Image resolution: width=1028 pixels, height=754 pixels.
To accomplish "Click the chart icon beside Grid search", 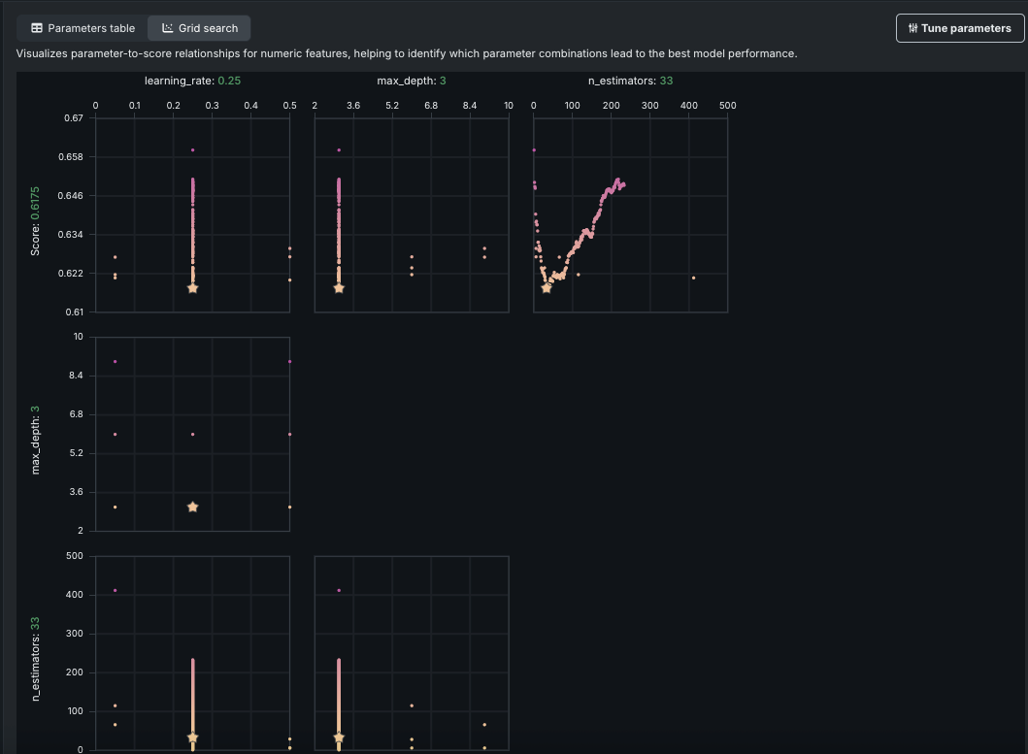I will [167, 28].
